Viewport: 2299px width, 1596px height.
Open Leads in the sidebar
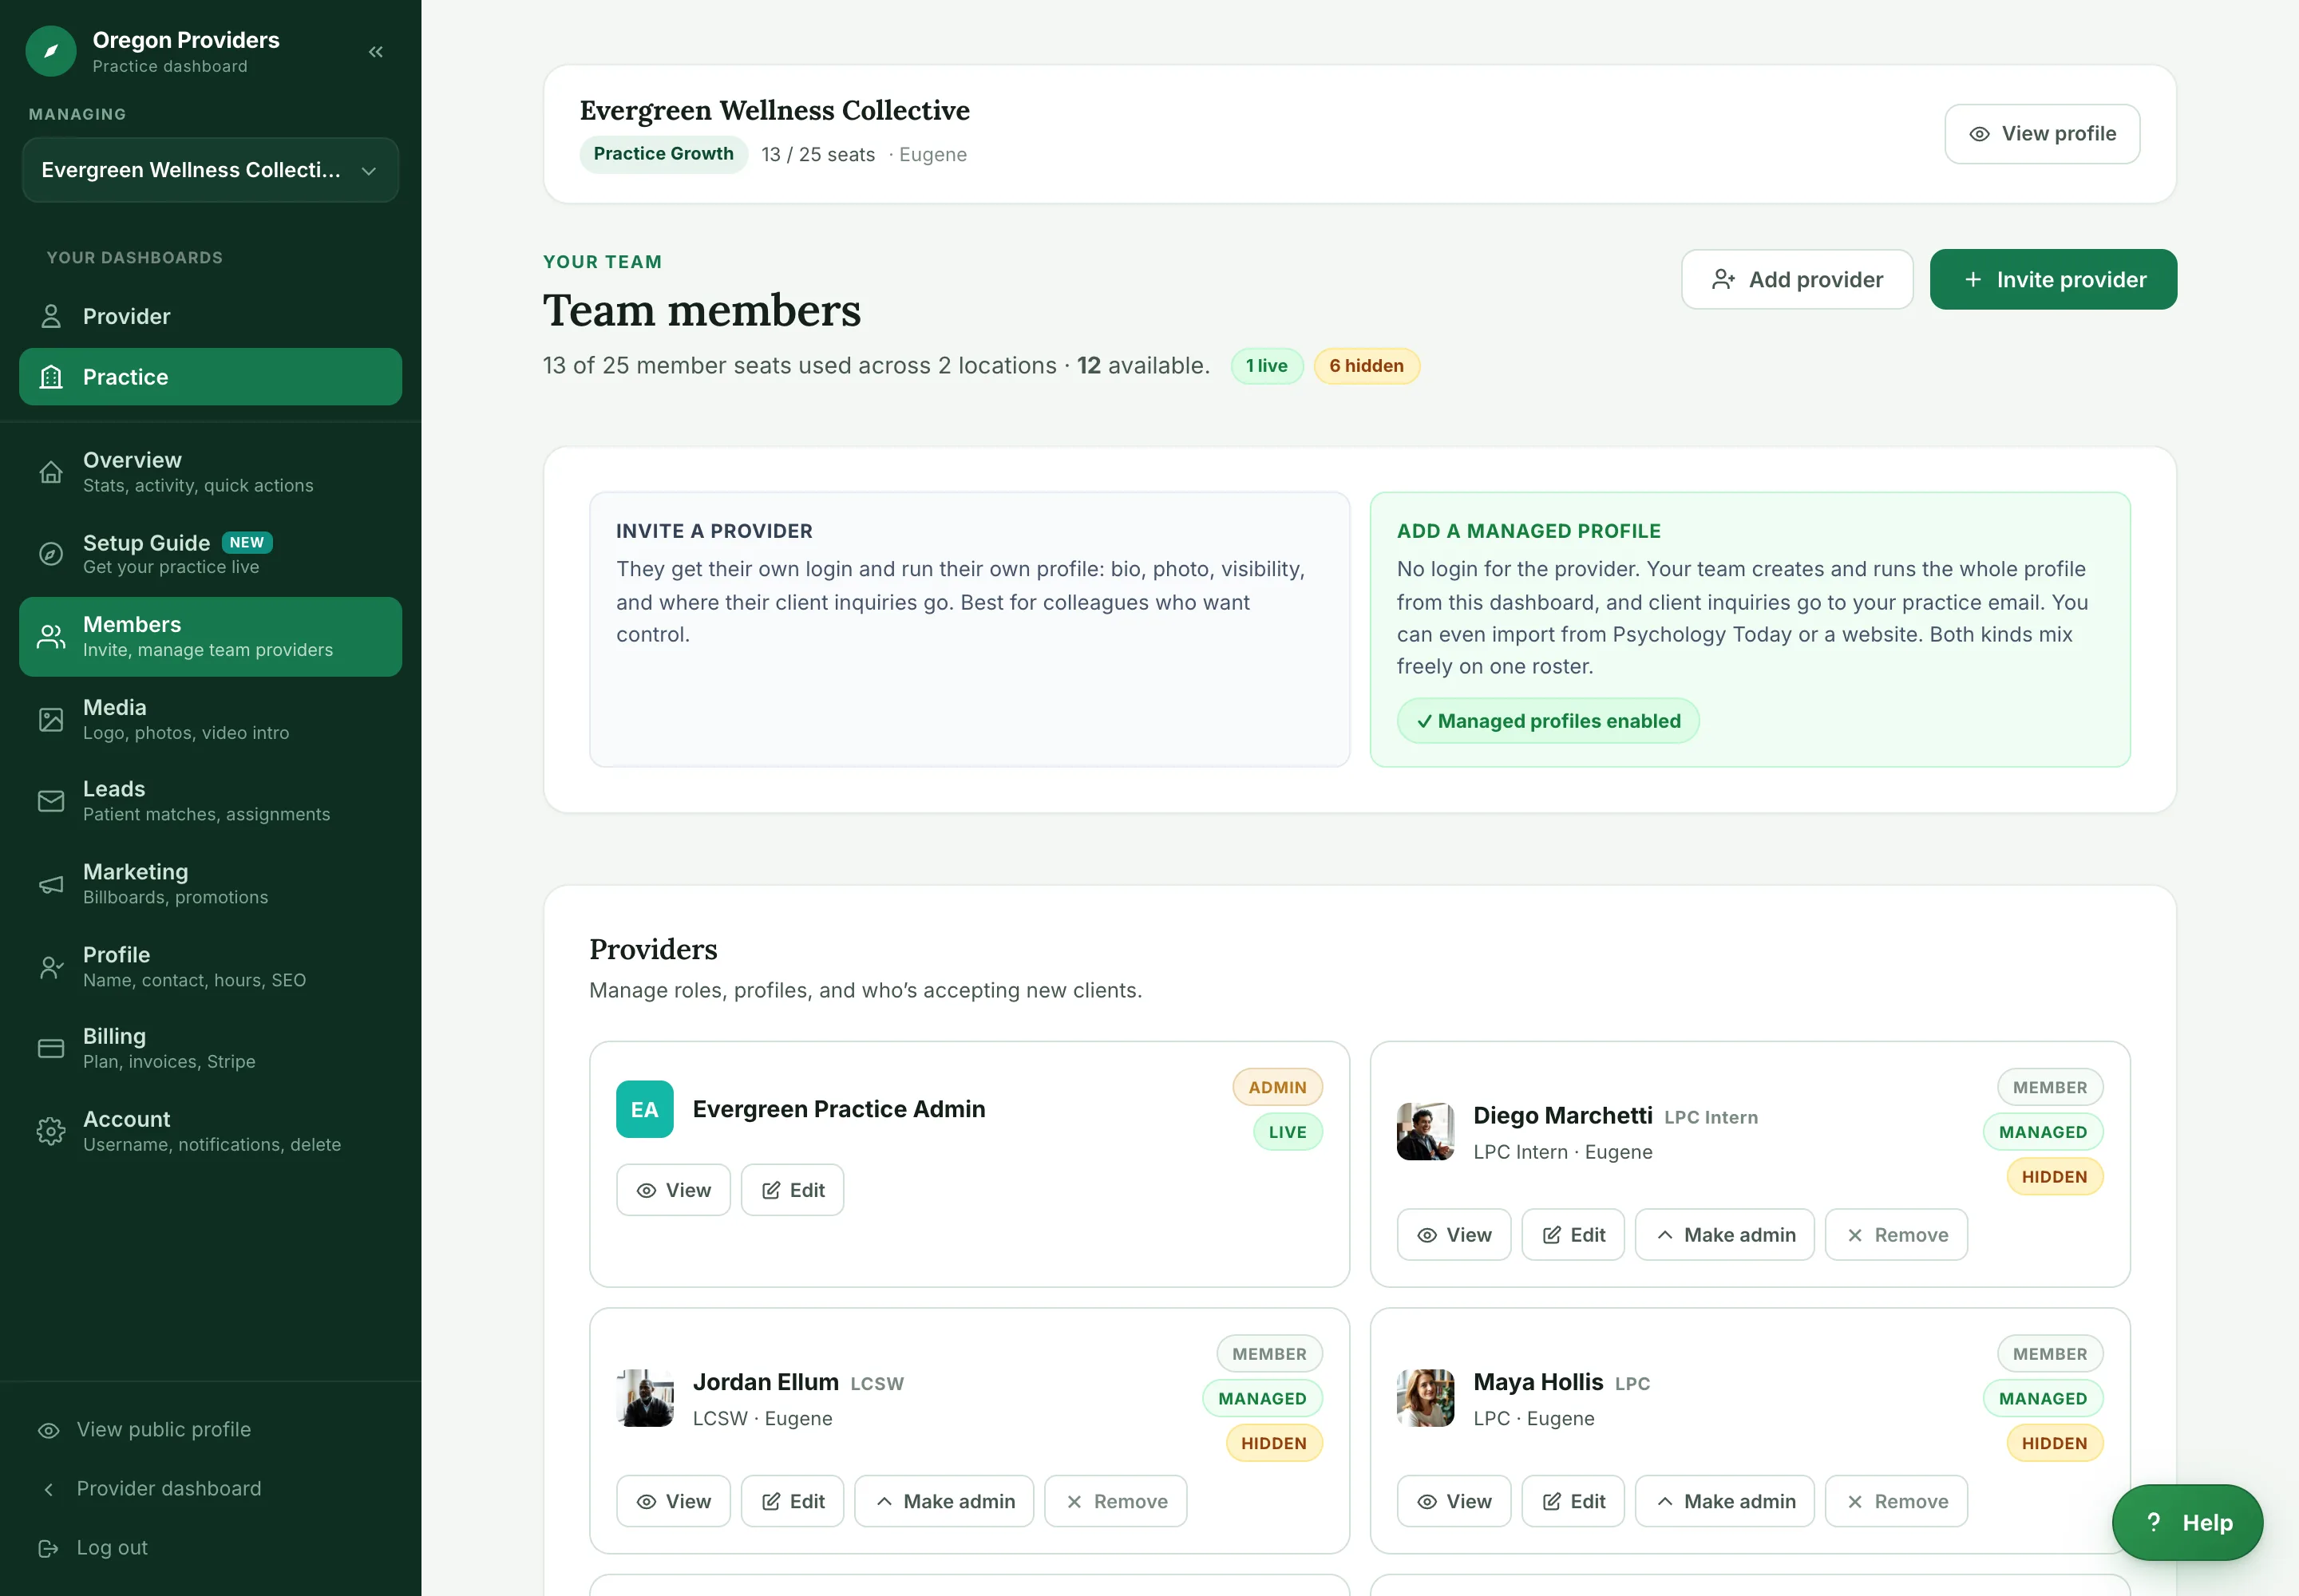point(210,801)
